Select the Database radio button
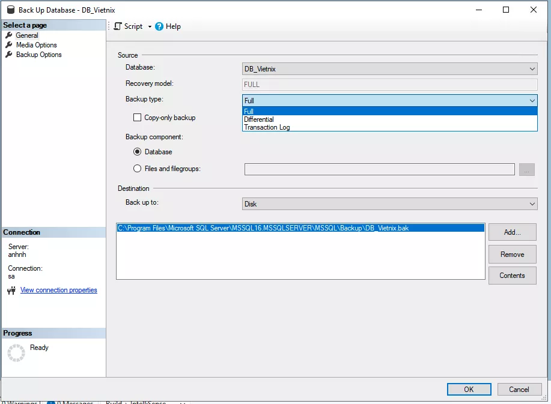Viewport: 551px width, 404px height. pyautogui.click(x=138, y=152)
